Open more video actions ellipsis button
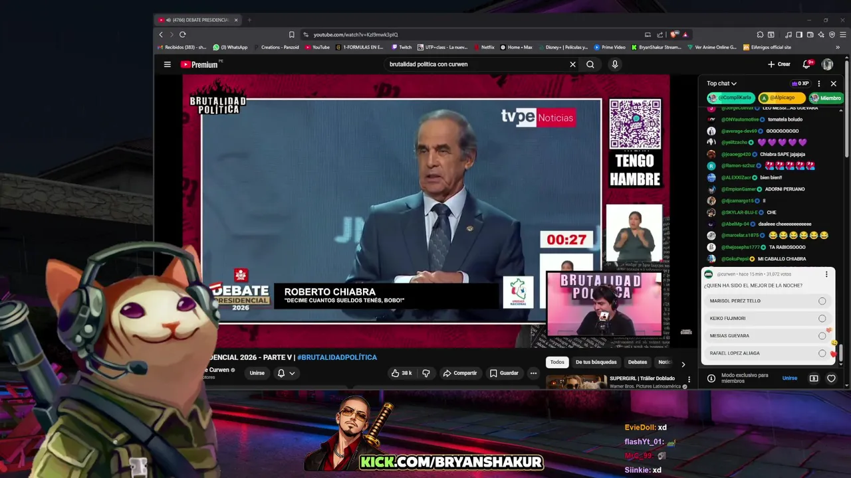This screenshot has width=851, height=478. pos(533,373)
